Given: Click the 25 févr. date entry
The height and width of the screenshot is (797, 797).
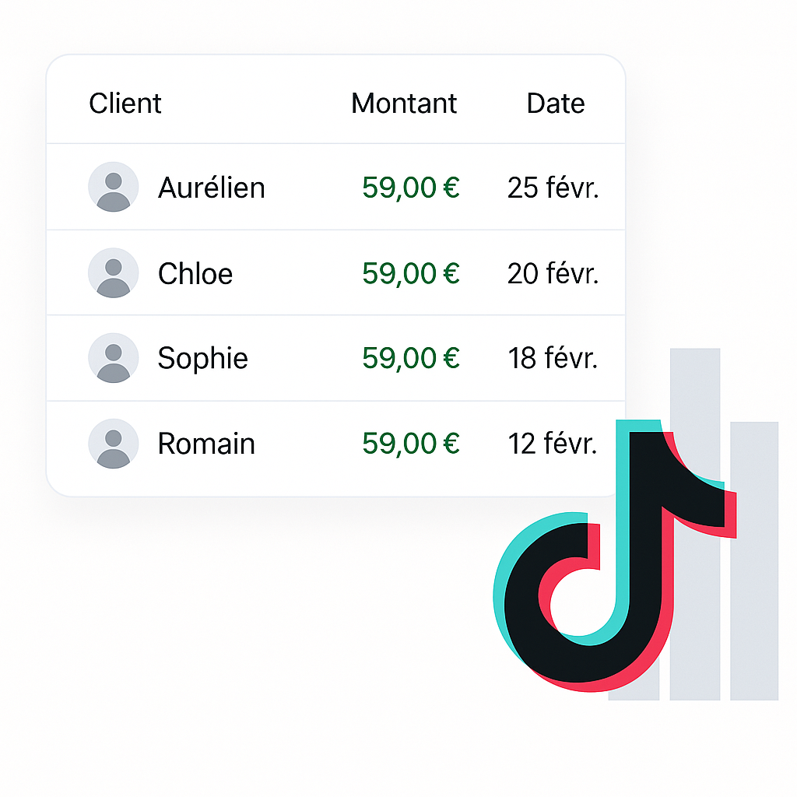Looking at the screenshot, I should click(553, 188).
